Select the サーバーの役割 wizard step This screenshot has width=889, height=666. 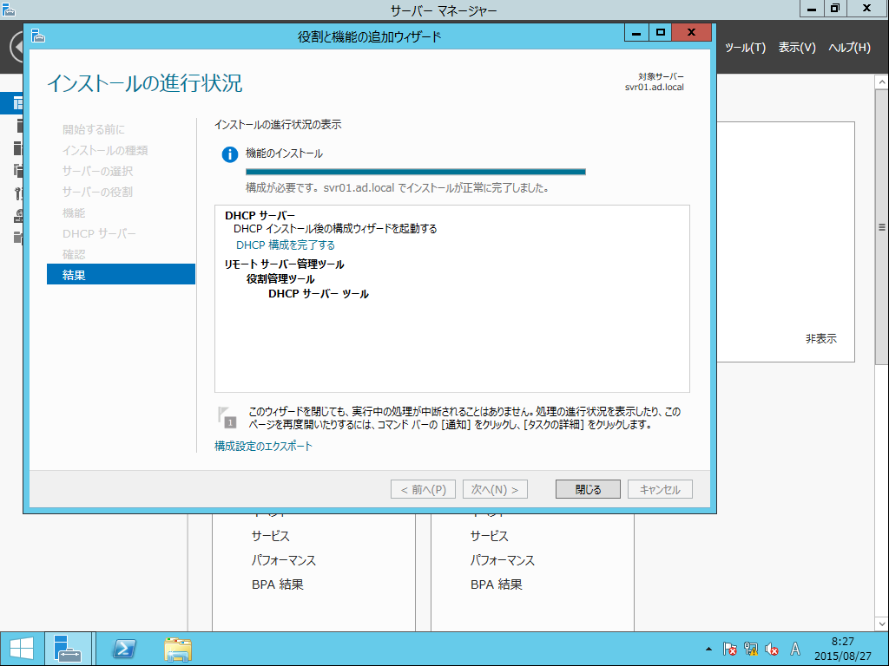click(x=97, y=192)
